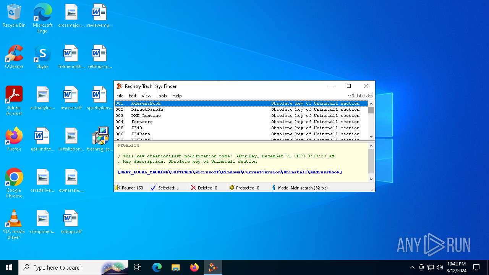The width and height of the screenshot is (489, 275).
Task: Click the version label v.3.9.4.0 x86
Action: coord(360,96)
